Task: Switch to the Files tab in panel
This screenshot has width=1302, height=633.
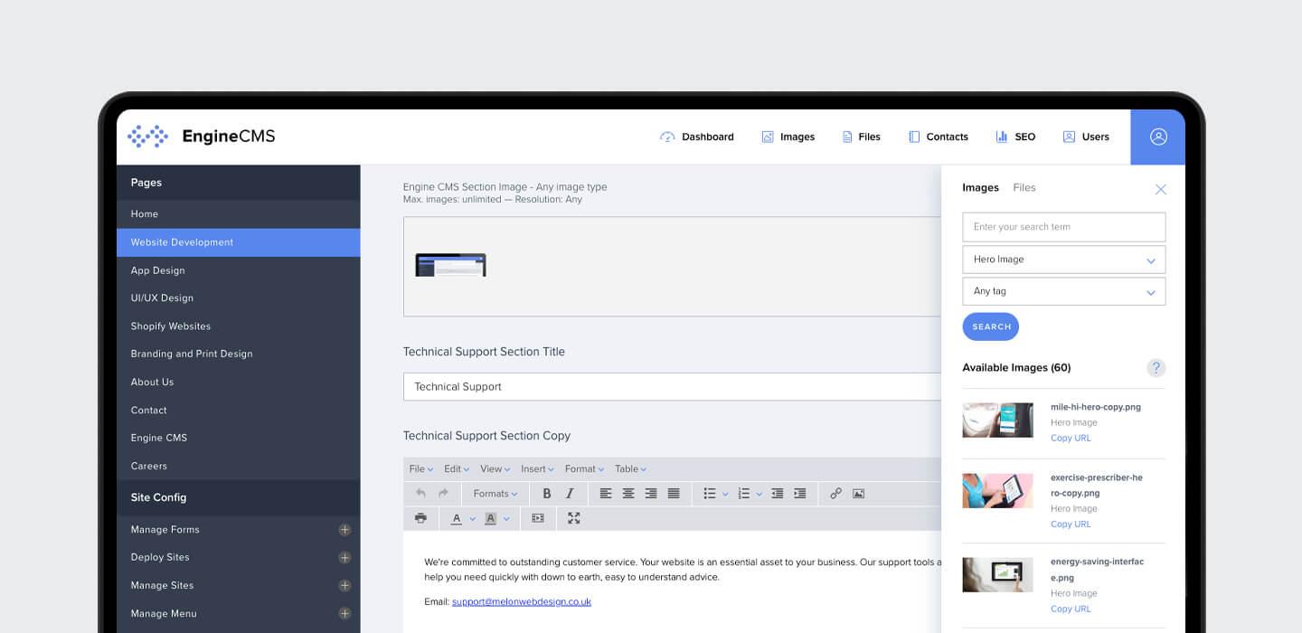Action: [1024, 188]
